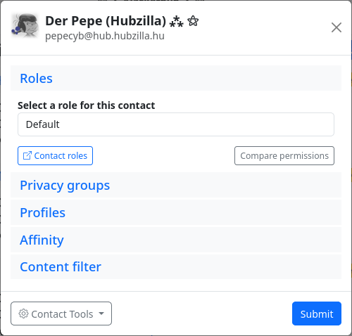Click the external-link icon in Contact roles
The height and width of the screenshot is (336, 352).
point(27,155)
